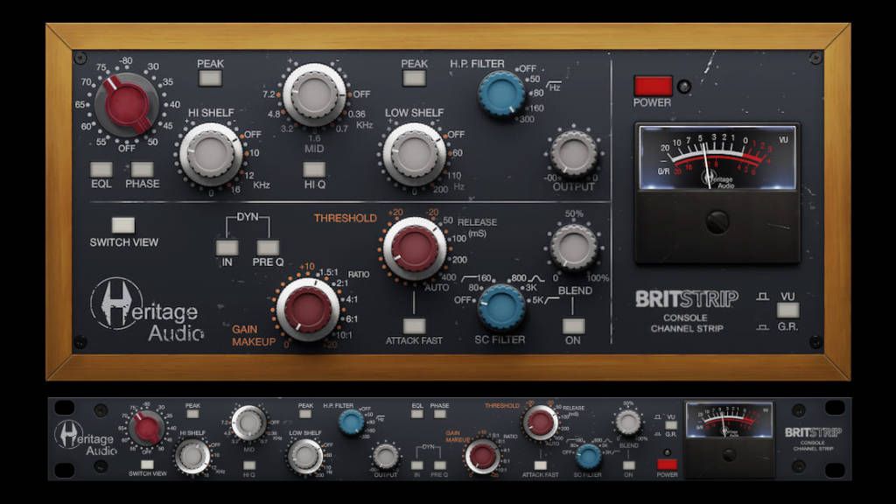Click the HI SHELF knob in rack view
This screenshot has height=504, width=896.
coord(192,455)
